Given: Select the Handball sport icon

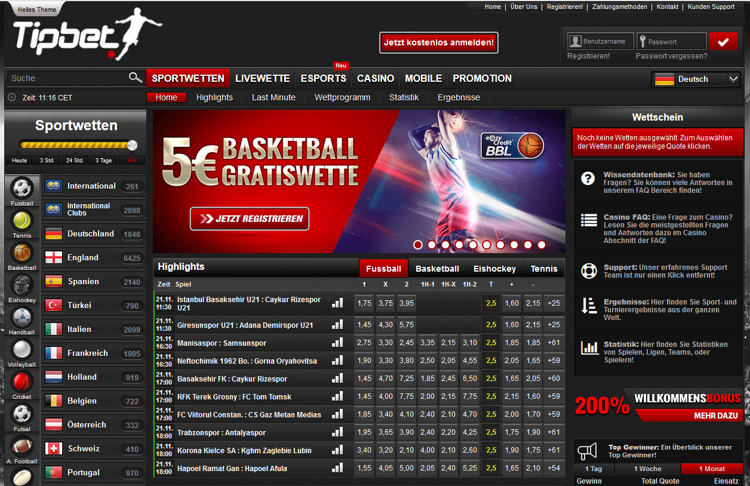Looking at the screenshot, I should click(x=22, y=318).
